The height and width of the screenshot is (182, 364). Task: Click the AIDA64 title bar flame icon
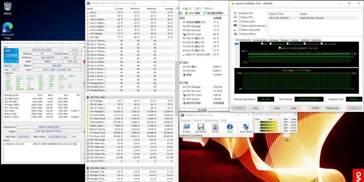point(233,4)
